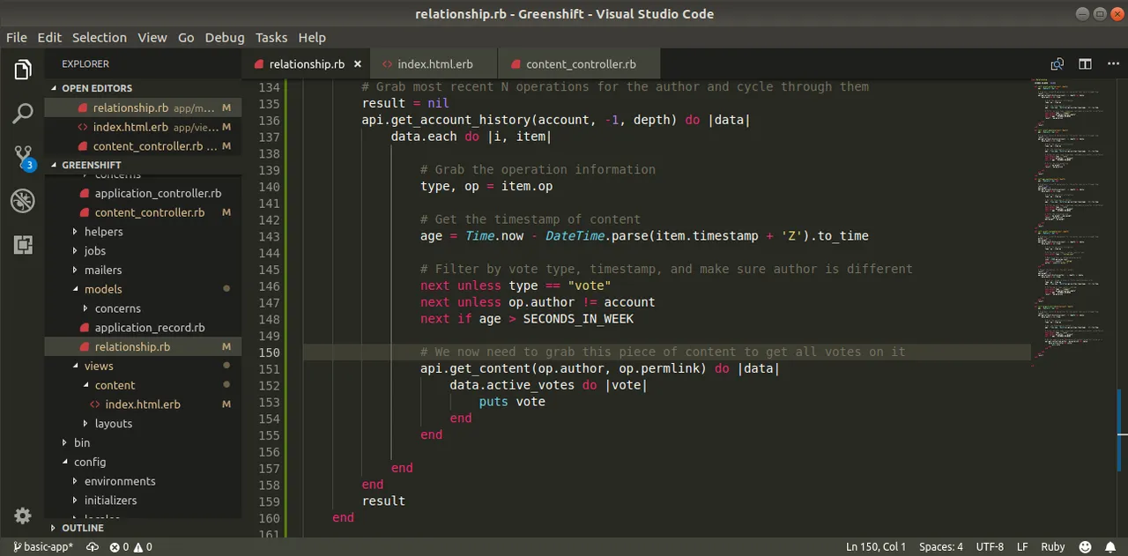Image resolution: width=1128 pixels, height=556 pixels.
Task: Change end of line sequence LF
Action: [1022, 547]
